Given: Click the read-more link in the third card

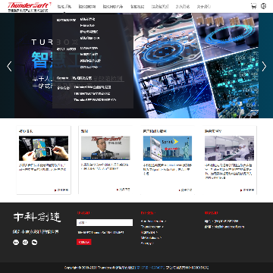Looking at the screenshot, I should pos(185,190).
